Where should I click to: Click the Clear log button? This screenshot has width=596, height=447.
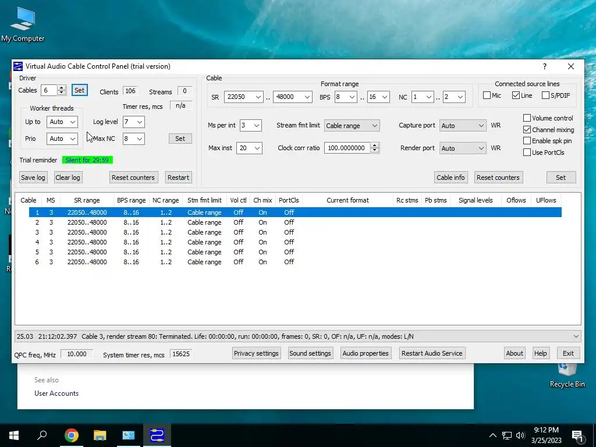68,178
